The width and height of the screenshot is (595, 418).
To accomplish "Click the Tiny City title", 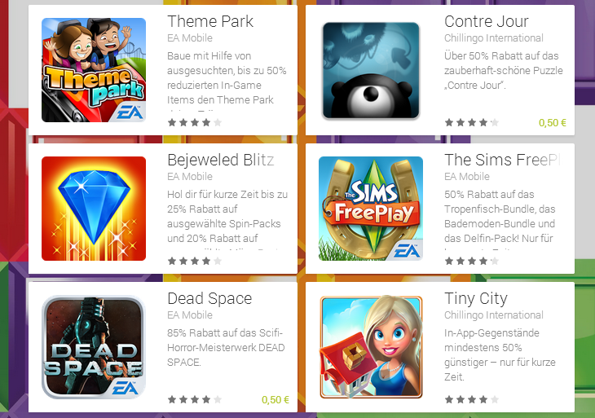I will [x=476, y=298].
